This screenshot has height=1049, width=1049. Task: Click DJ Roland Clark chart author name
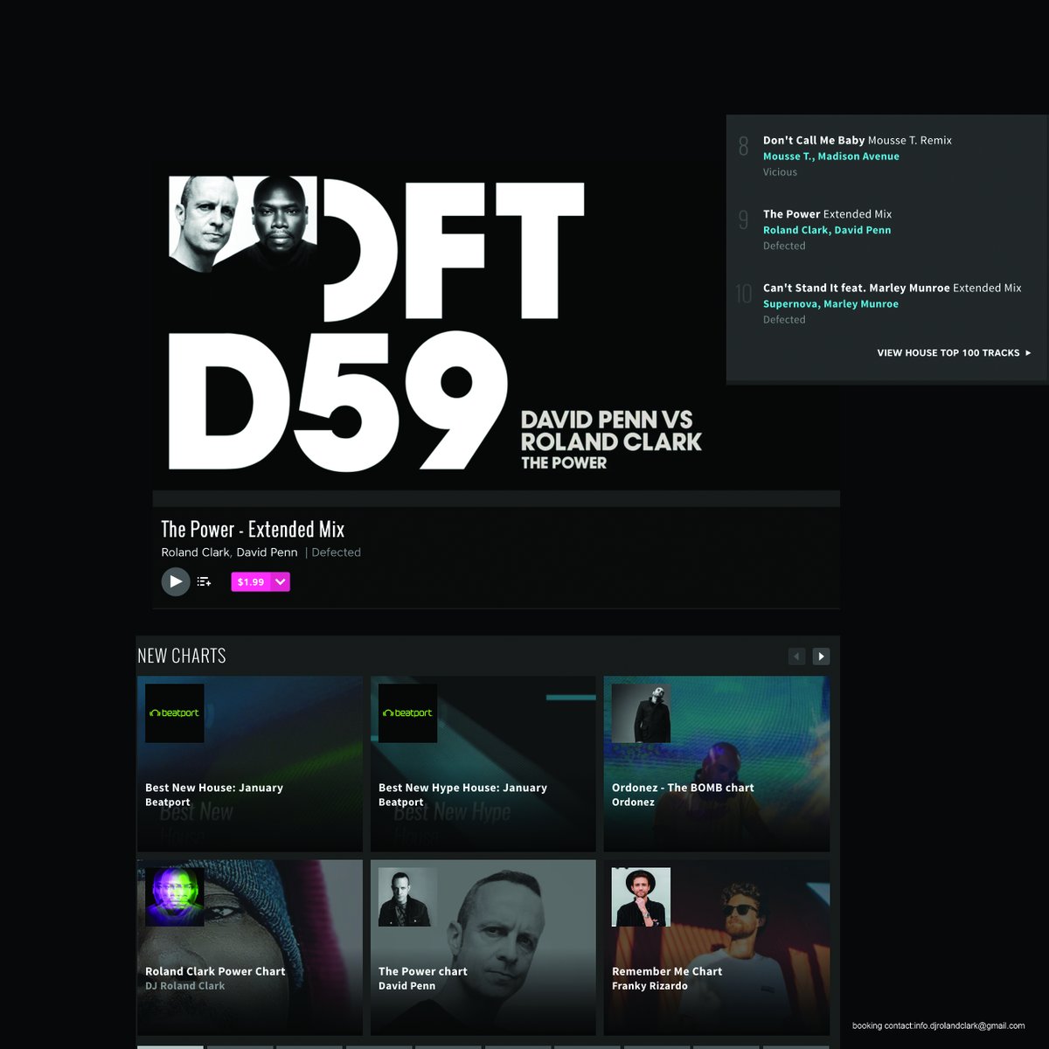pyautogui.click(x=185, y=986)
